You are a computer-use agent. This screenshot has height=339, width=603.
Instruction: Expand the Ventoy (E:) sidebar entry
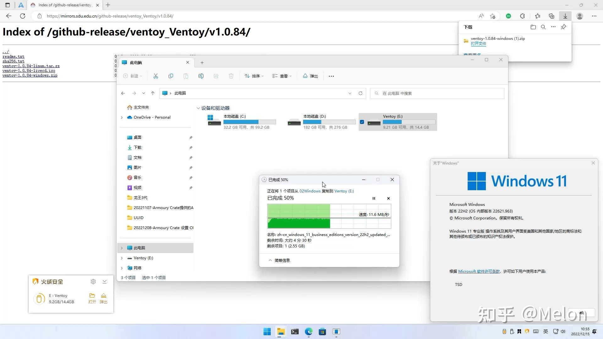click(122, 258)
